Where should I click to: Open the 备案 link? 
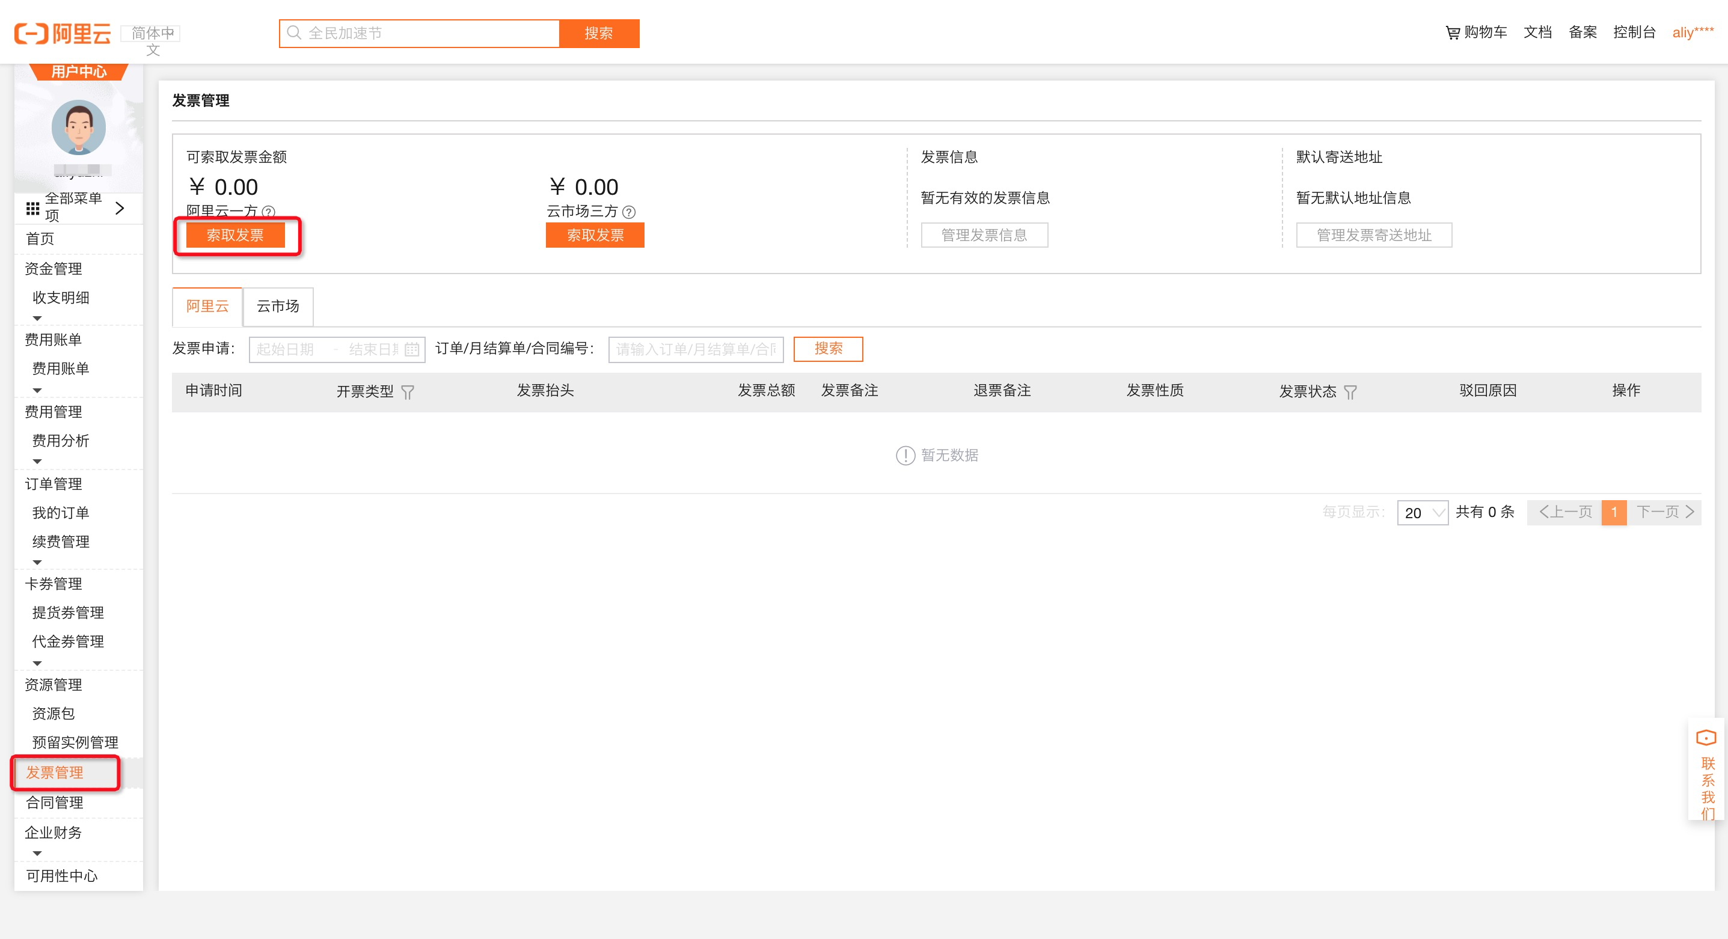pyautogui.click(x=1582, y=32)
